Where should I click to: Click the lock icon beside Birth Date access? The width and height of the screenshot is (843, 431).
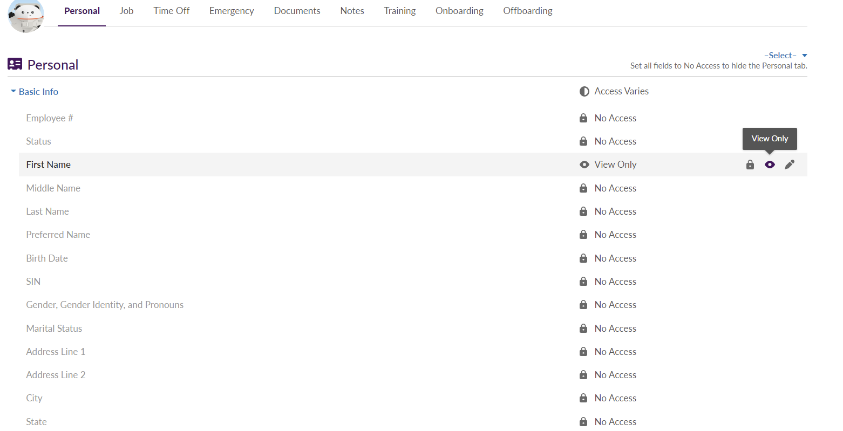(583, 258)
